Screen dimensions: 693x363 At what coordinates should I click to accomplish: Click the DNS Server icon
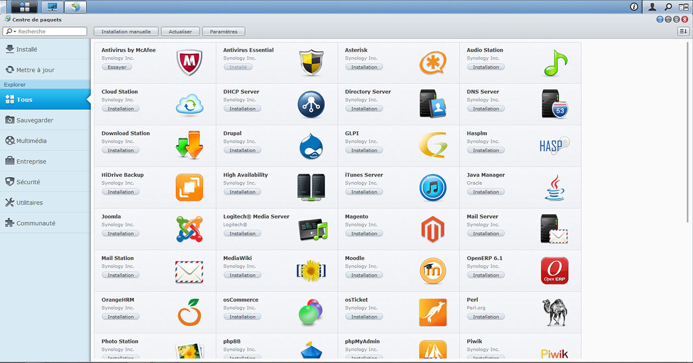pos(554,104)
